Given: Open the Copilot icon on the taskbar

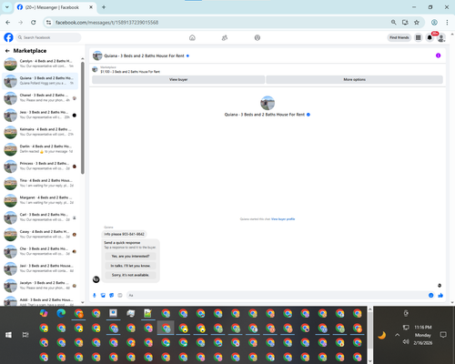Looking at the screenshot, I should click(44, 313).
